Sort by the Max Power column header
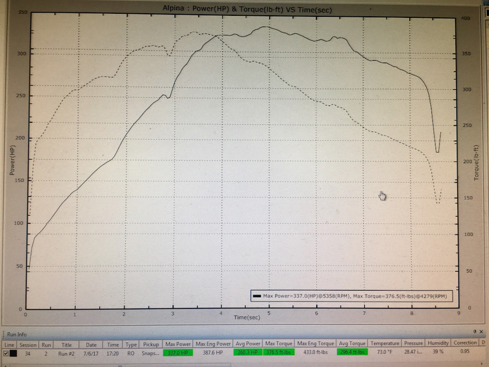Screen dimensions: 489x367 tap(178, 344)
